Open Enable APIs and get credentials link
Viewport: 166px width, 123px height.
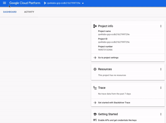(x=117, y=120)
